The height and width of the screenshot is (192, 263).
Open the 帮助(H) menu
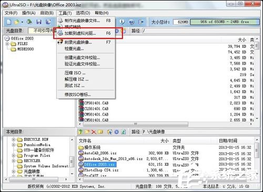102,13
